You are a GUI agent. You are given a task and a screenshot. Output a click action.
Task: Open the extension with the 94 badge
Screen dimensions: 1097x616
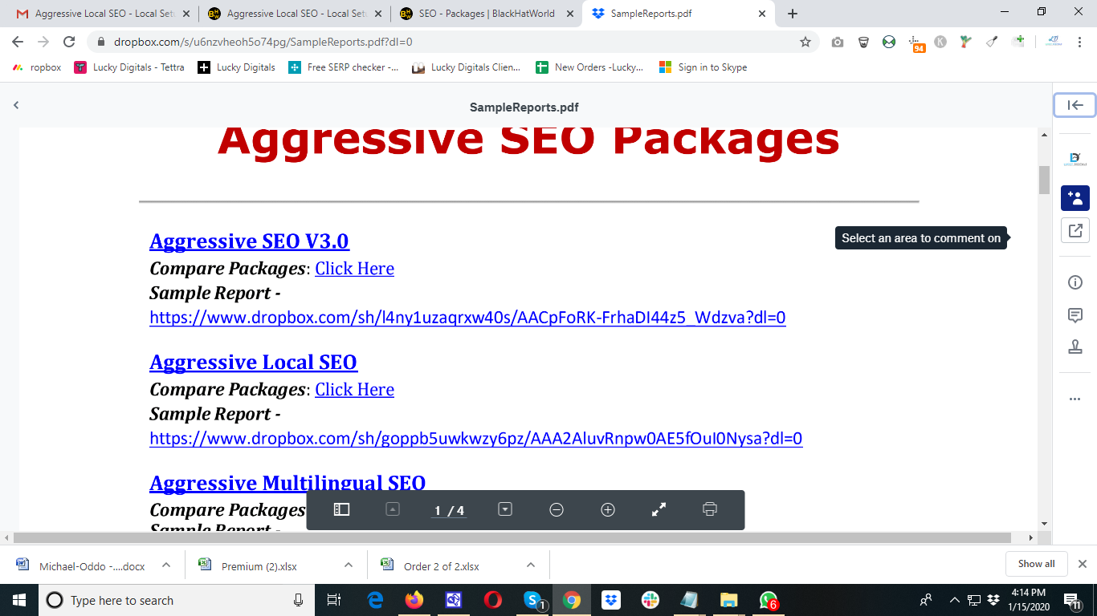[x=916, y=43]
